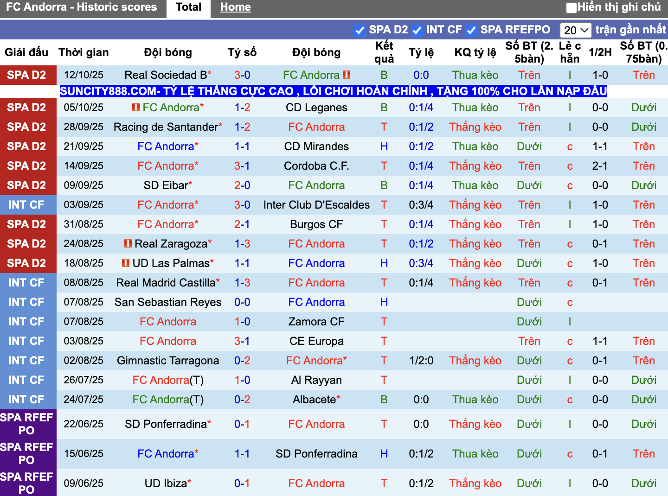Toggle the INT CF filter checkbox

point(417,30)
